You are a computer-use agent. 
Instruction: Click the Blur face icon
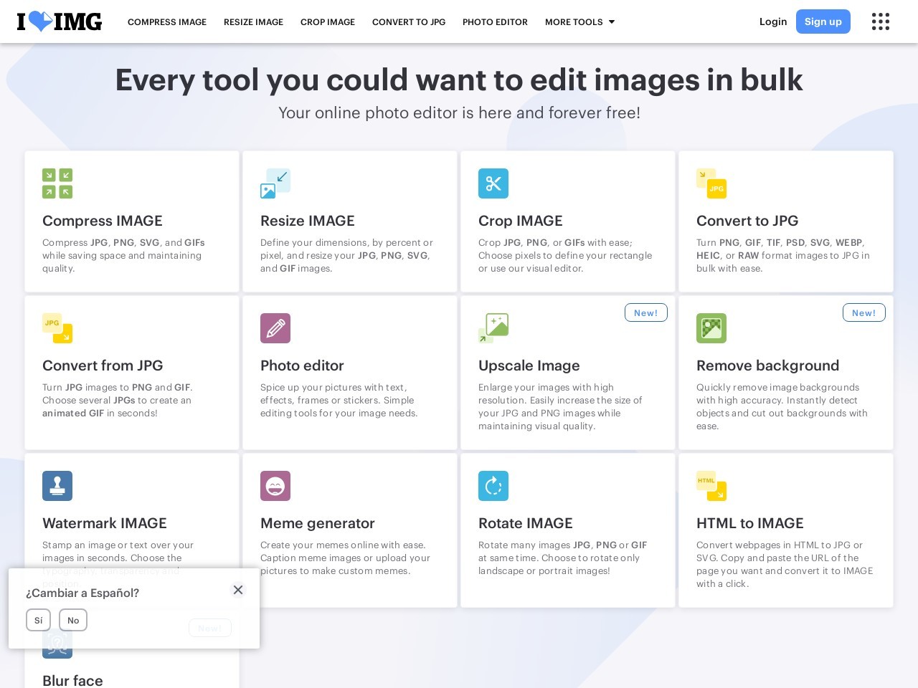pos(57,644)
